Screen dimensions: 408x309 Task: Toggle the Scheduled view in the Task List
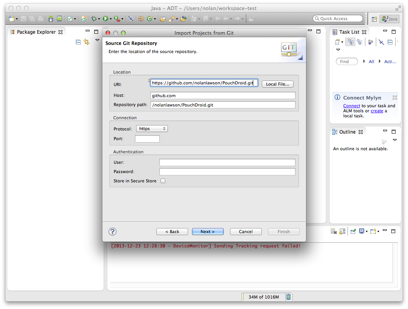coord(360,42)
